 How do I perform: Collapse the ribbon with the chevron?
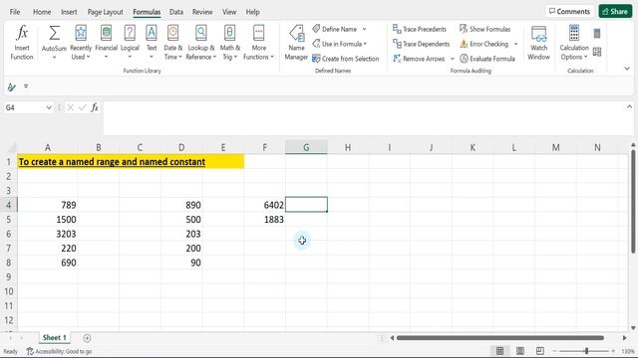point(627,69)
